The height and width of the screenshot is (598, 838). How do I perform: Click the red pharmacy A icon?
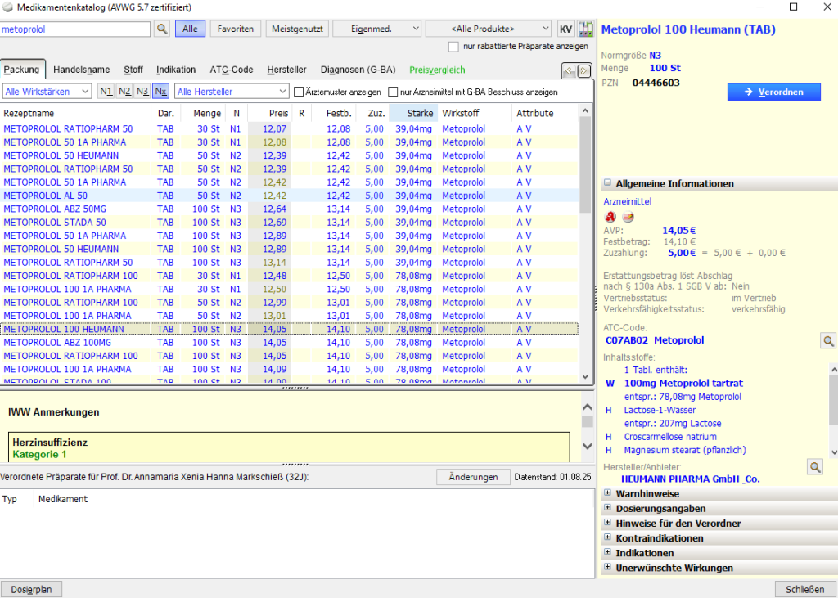610,217
